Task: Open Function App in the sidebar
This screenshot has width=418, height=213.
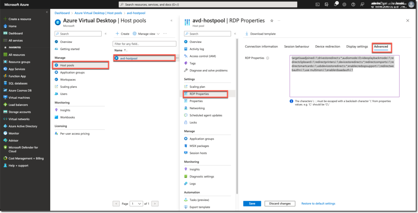Action: point(17,76)
